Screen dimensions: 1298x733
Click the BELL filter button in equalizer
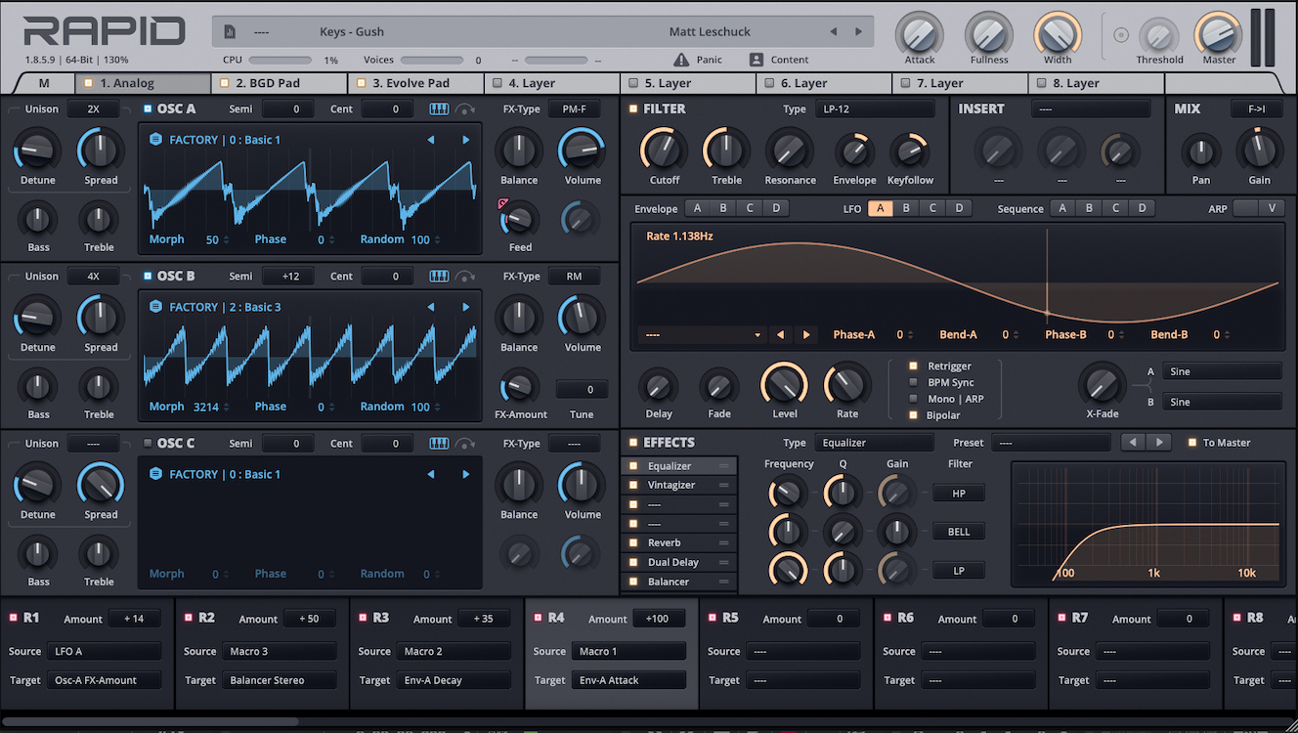(x=959, y=532)
